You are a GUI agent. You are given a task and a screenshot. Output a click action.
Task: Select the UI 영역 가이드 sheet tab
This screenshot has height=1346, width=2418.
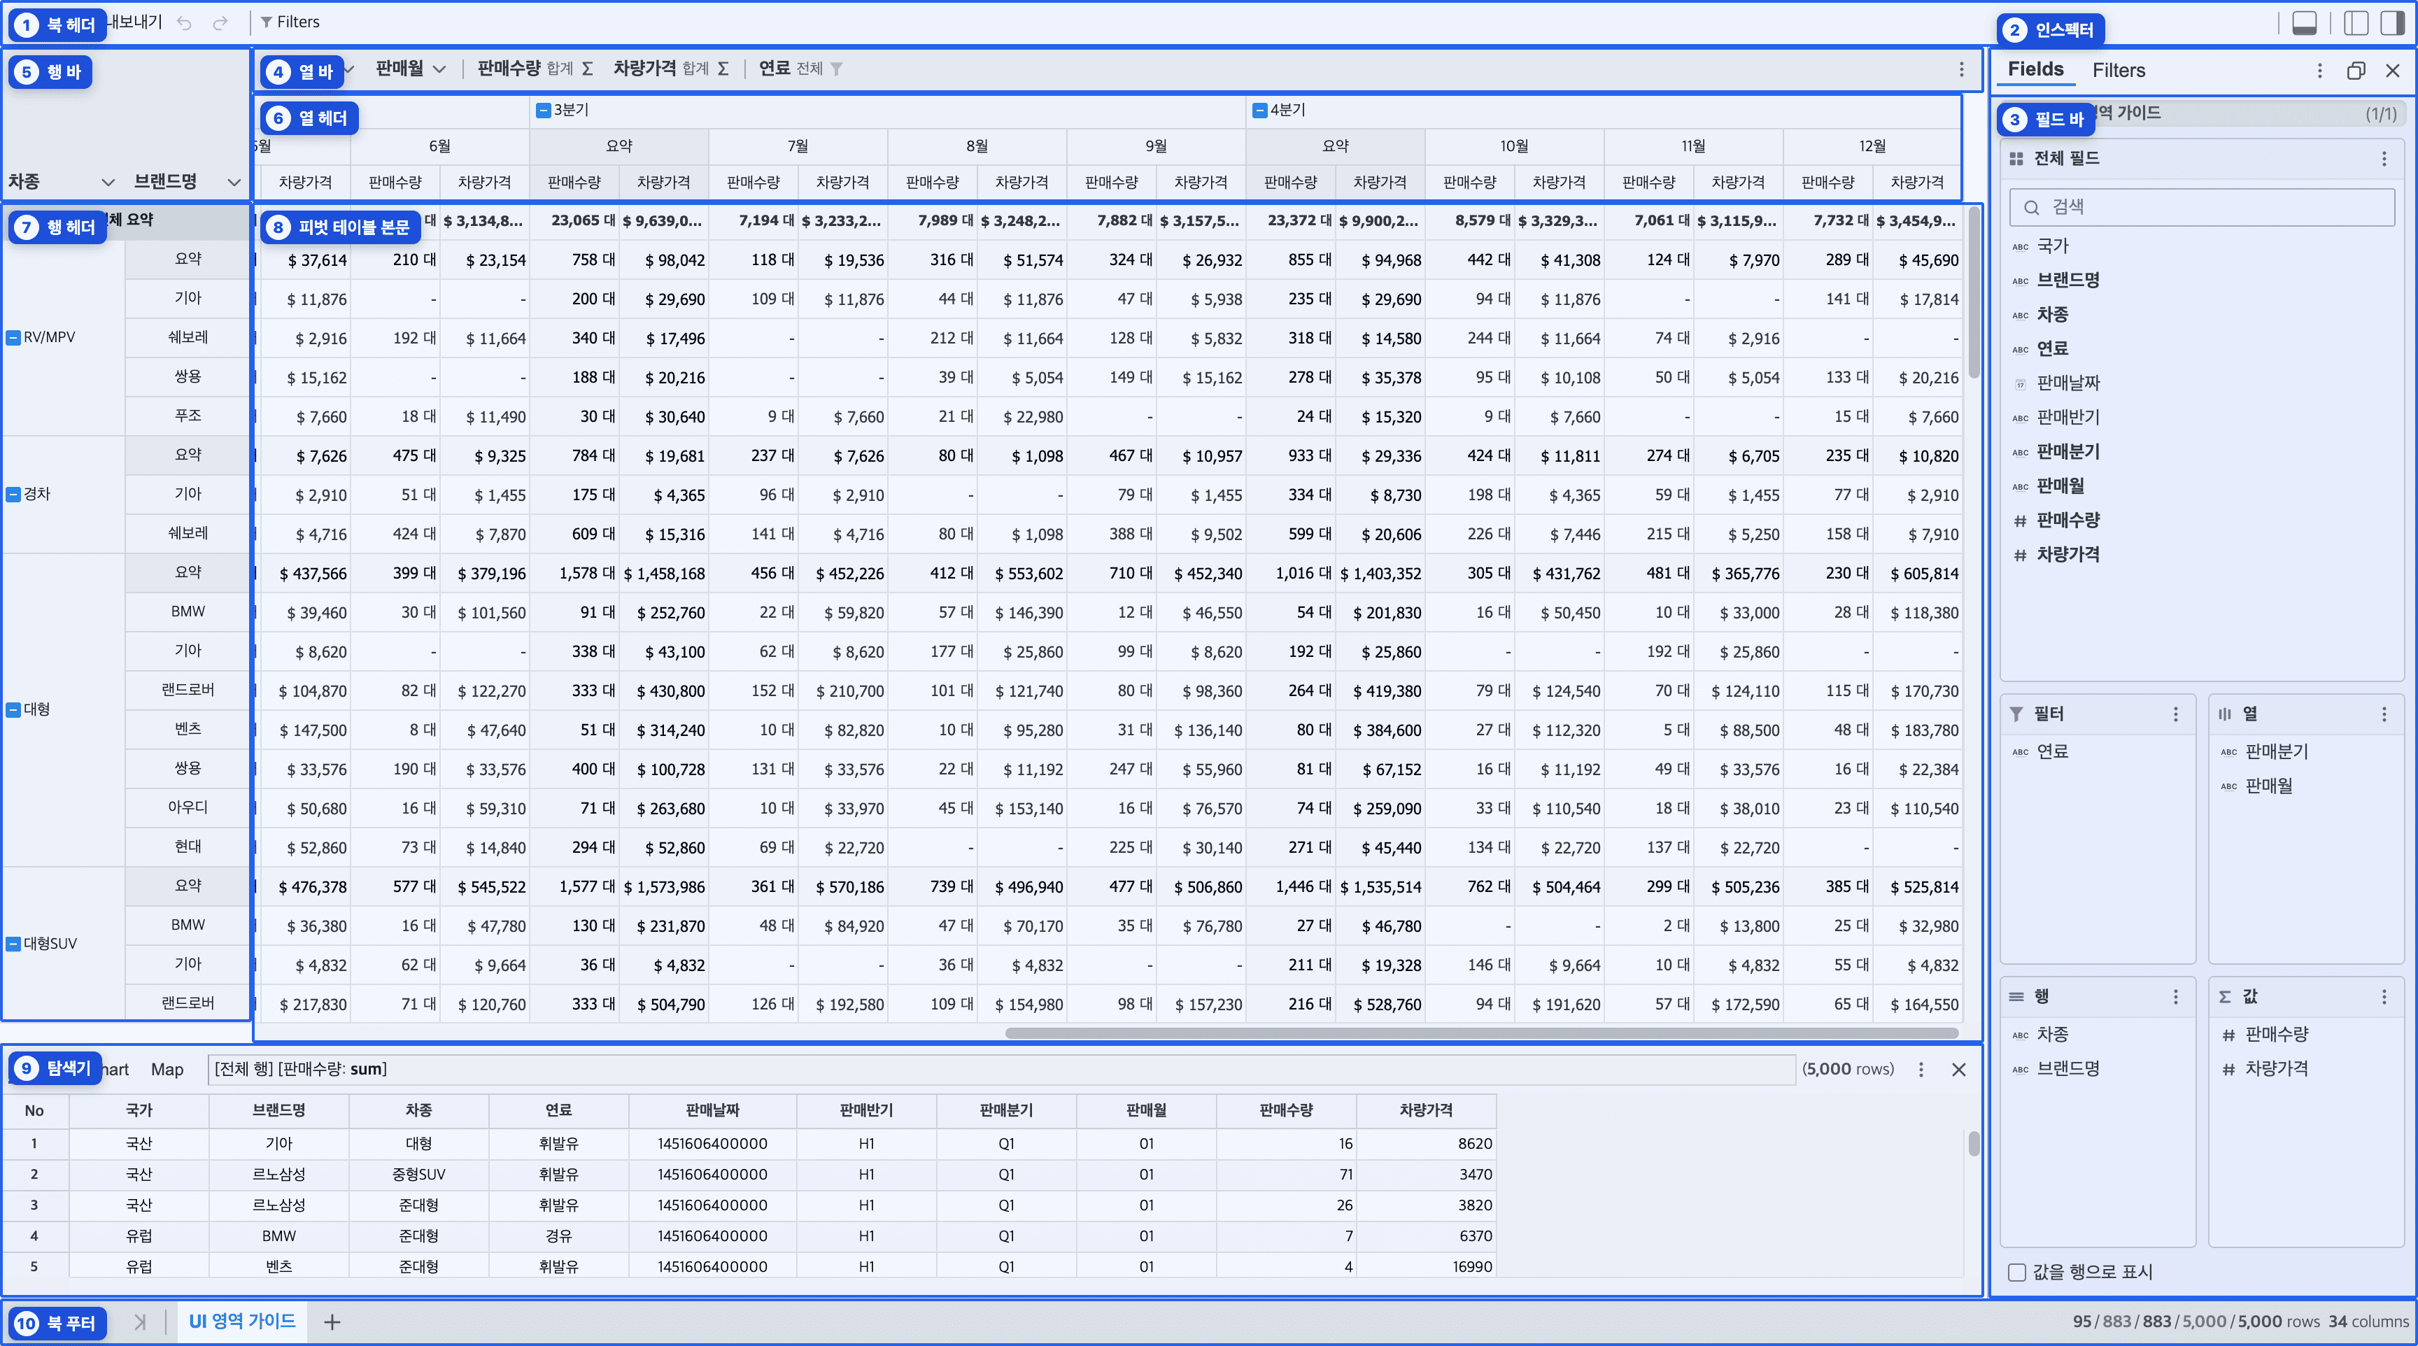(x=242, y=1322)
